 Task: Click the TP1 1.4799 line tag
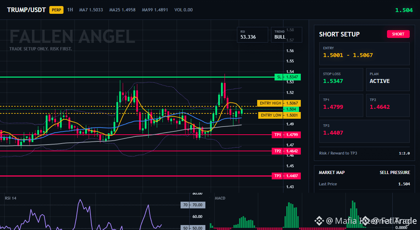286,135
